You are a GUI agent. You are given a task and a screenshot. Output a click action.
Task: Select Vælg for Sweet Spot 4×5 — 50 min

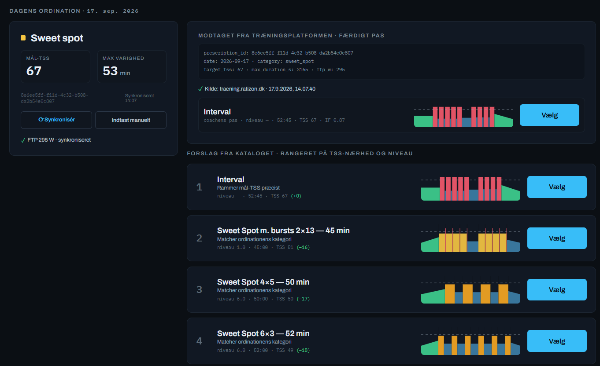point(557,290)
